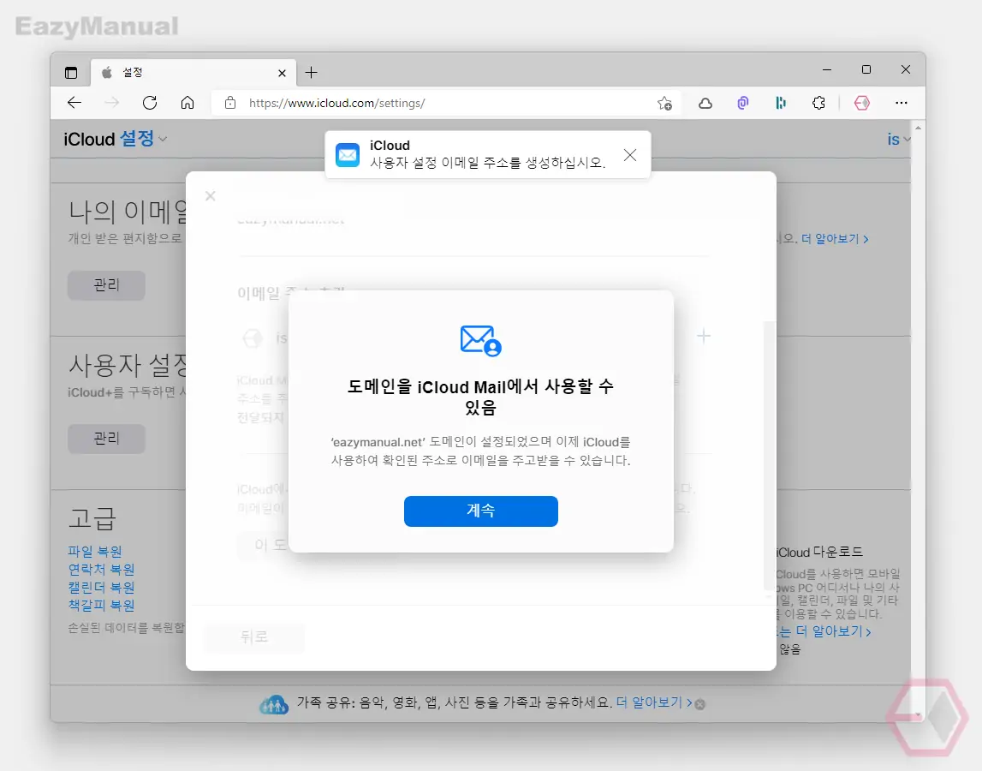Open the account menu 'is'
The height and width of the screenshot is (771, 982).
click(x=898, y=139)
